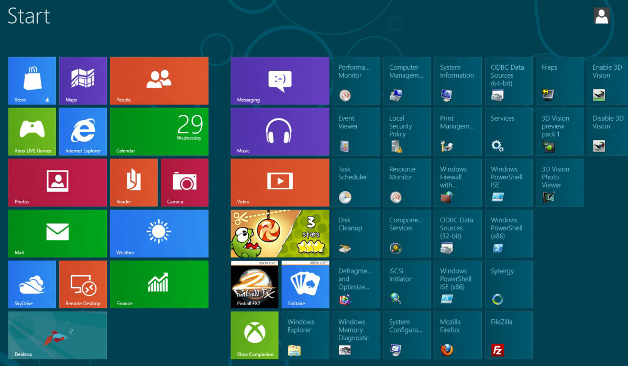Image resolution: width=628 pixels, height=366 pixels.
Task: Open Print Management tile
Action: point(458,132)
